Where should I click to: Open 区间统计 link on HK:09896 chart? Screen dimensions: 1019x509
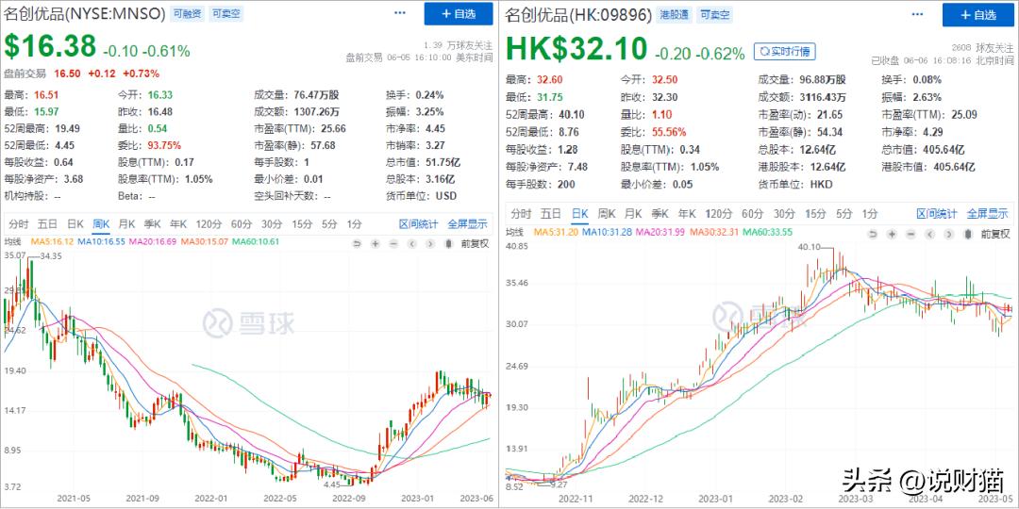[937, 214]
